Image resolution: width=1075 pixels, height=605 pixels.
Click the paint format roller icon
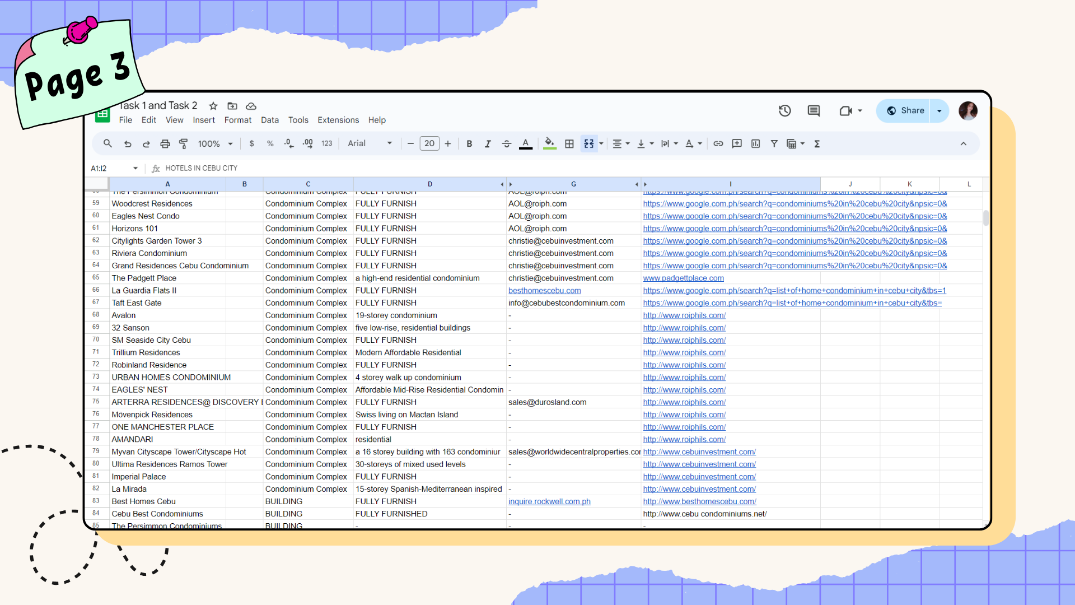pos(183,144)
